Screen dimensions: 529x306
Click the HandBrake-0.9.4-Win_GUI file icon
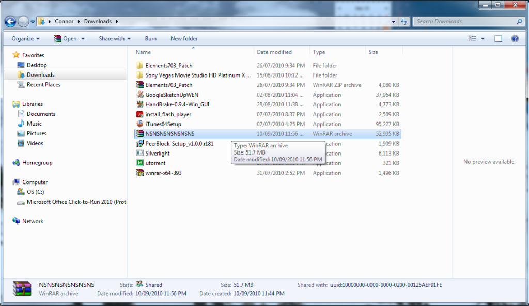click(x=139, y=104)
